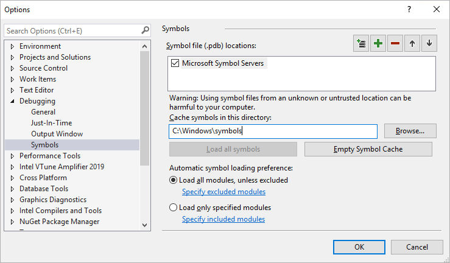This screenshot has width=450, height=263.
Task: Click the cache symbols directory text field
Action: pyautogui.click(x=273, y=131)
